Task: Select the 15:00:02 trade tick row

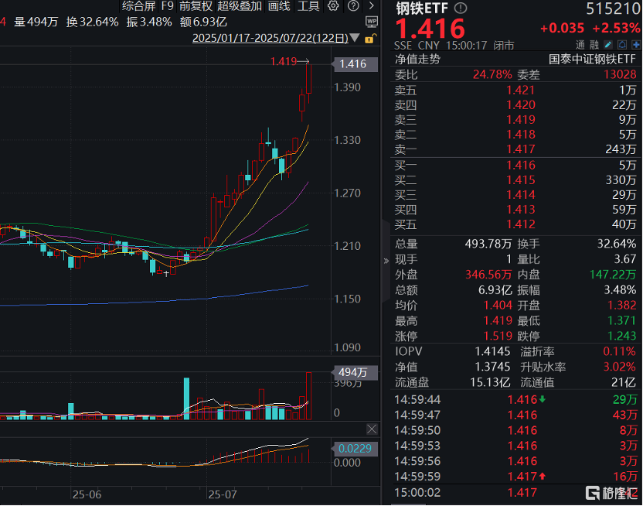Action: tap(516, 492)
